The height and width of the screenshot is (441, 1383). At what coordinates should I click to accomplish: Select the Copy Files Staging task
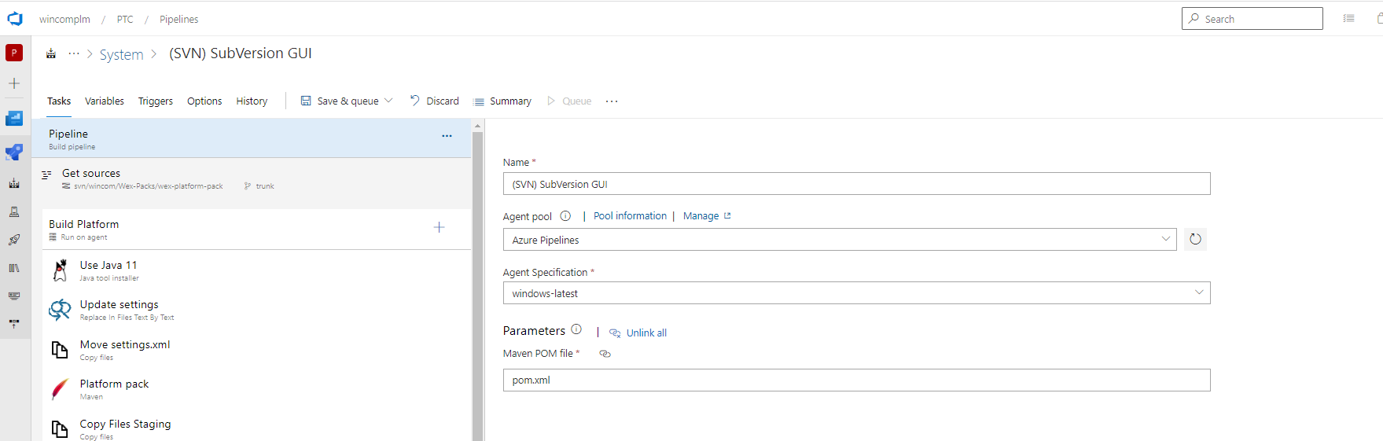click(256, 426)
